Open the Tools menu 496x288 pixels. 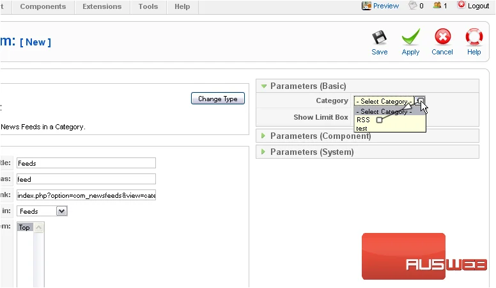pyautogui.click(x=148, y=6)
